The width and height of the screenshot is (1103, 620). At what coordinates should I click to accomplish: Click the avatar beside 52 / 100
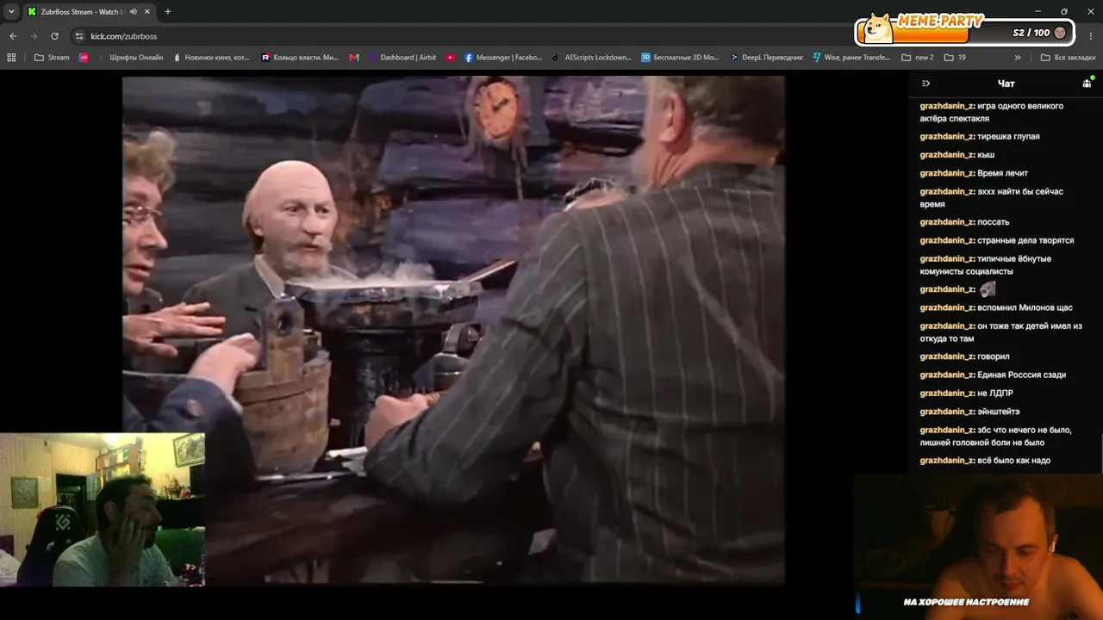tap(1060, 33)
